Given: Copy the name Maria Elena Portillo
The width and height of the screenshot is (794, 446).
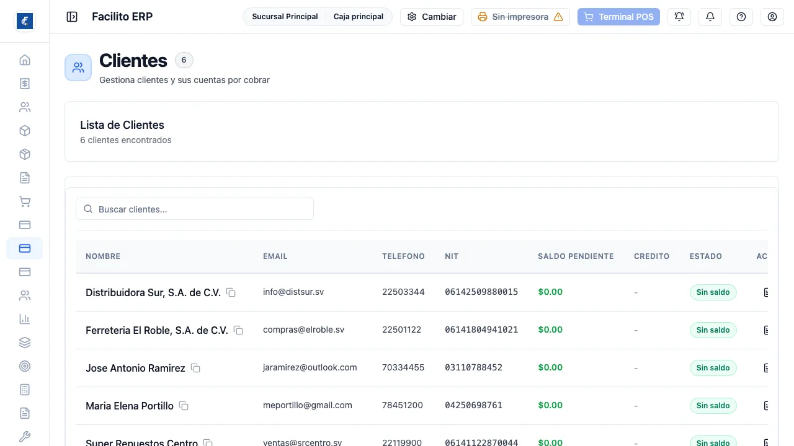Looking at the screenshot, I should click(x=184, y=406).
